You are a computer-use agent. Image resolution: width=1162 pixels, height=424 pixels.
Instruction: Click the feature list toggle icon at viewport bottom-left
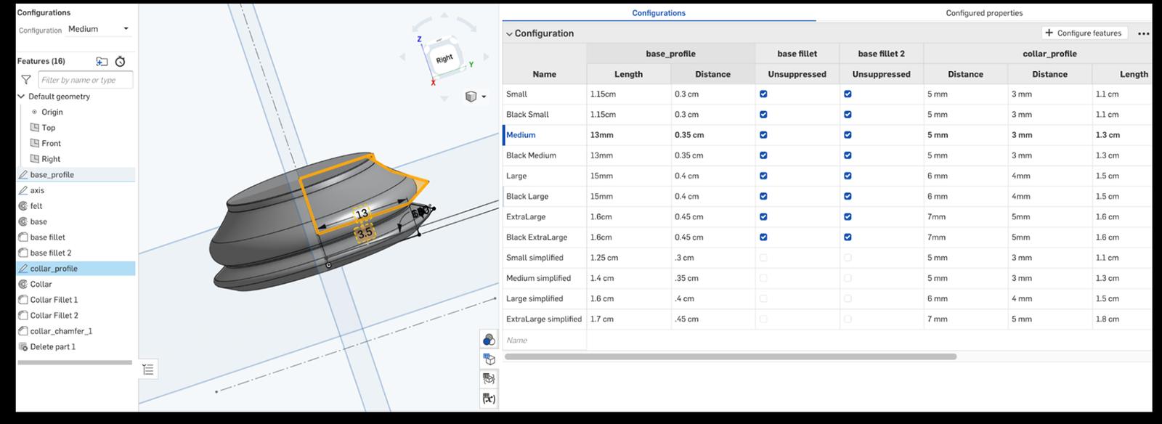[x=148, y=370]
